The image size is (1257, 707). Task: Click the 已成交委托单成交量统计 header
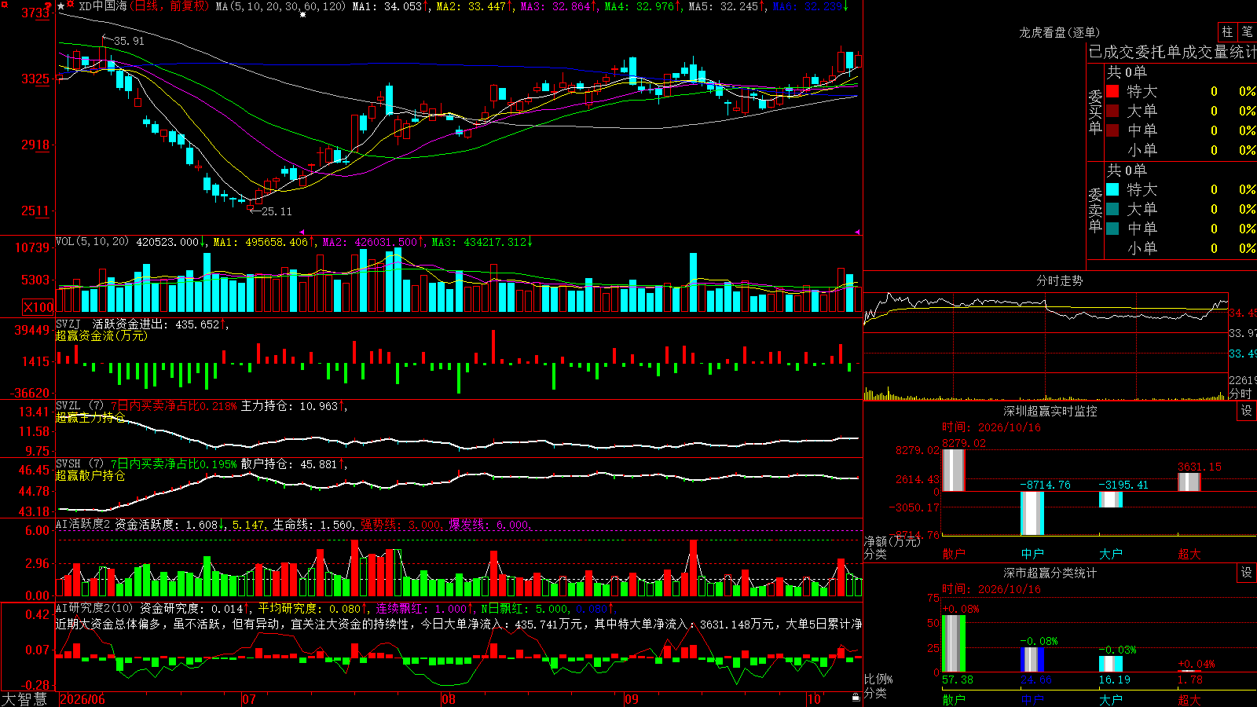(x=1172, y=53)
